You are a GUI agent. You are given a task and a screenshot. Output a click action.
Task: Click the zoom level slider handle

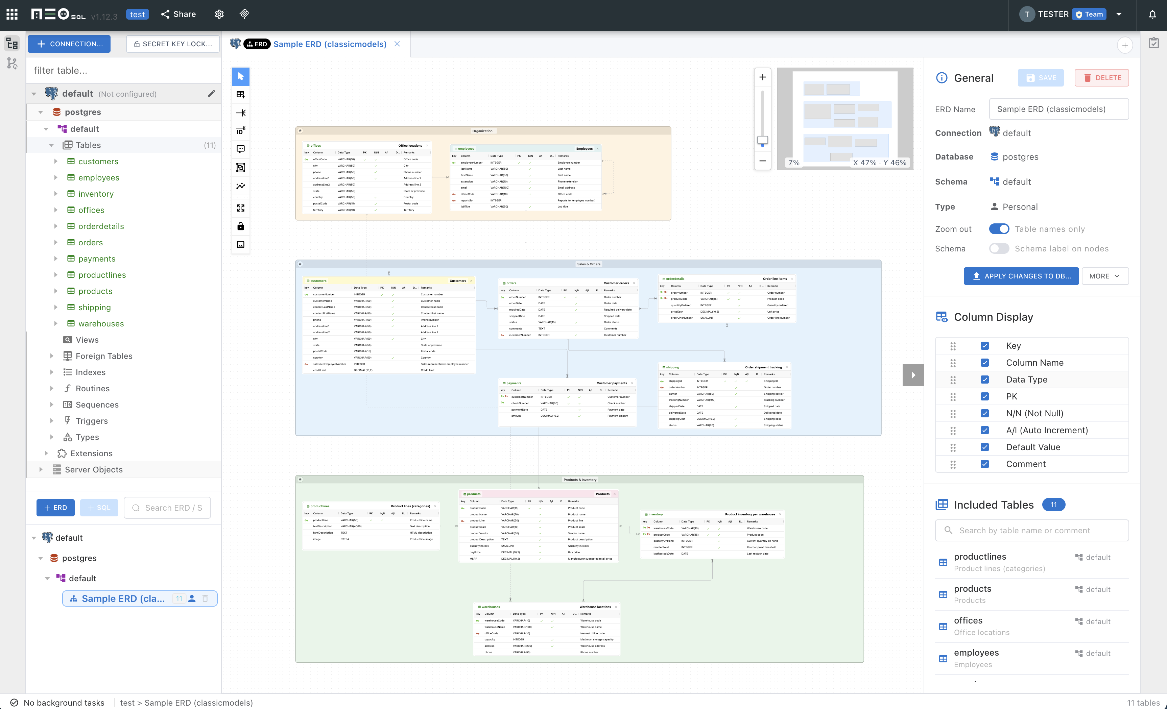click(763, 140)
